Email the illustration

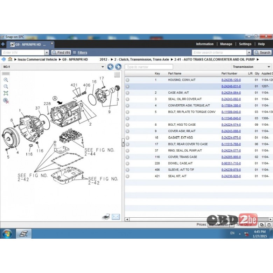click(x=115, y=217)
